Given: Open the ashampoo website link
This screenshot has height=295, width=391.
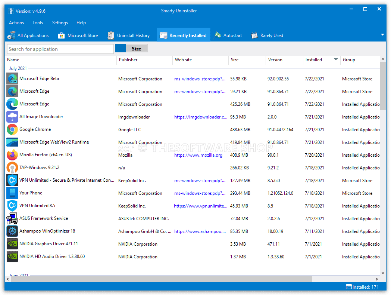Looking at the screenshot, I should (x=200, y=231).
